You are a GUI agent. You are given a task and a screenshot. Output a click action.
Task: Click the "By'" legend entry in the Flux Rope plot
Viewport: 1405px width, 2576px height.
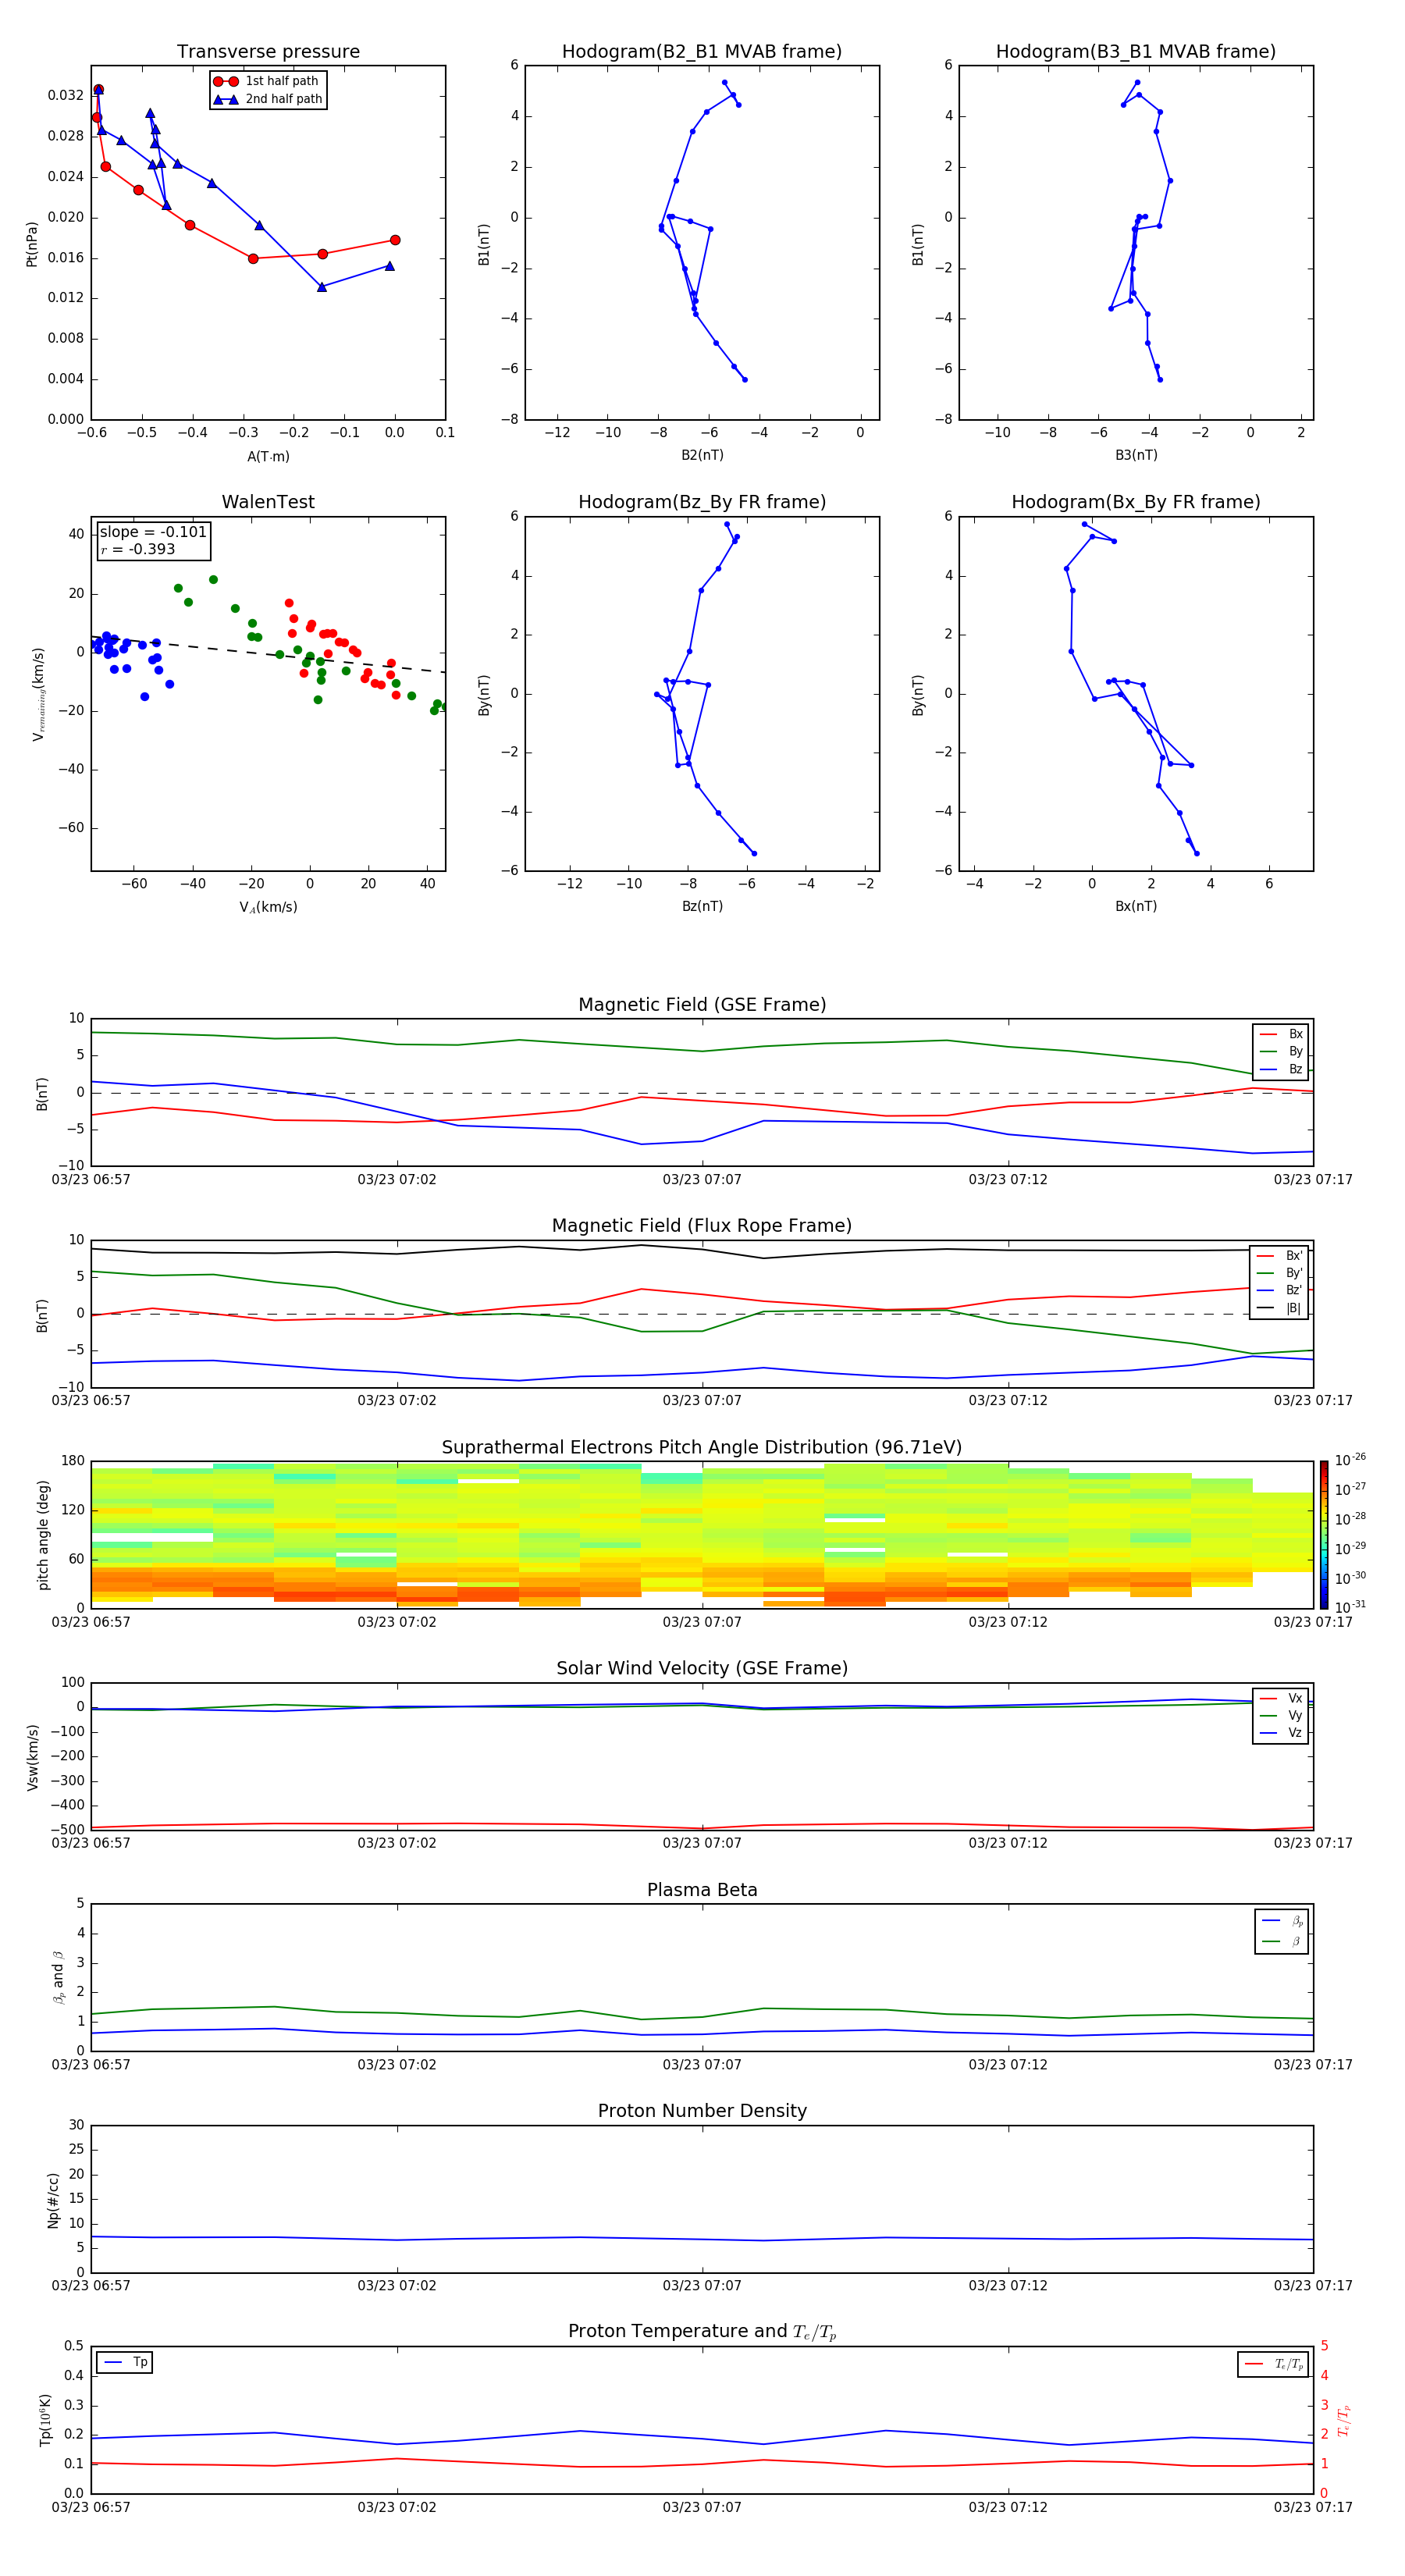[x=1279, y=1274]
